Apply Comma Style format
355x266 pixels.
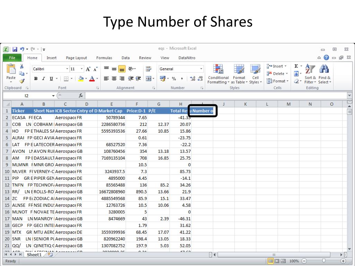(x=182, y=79)
